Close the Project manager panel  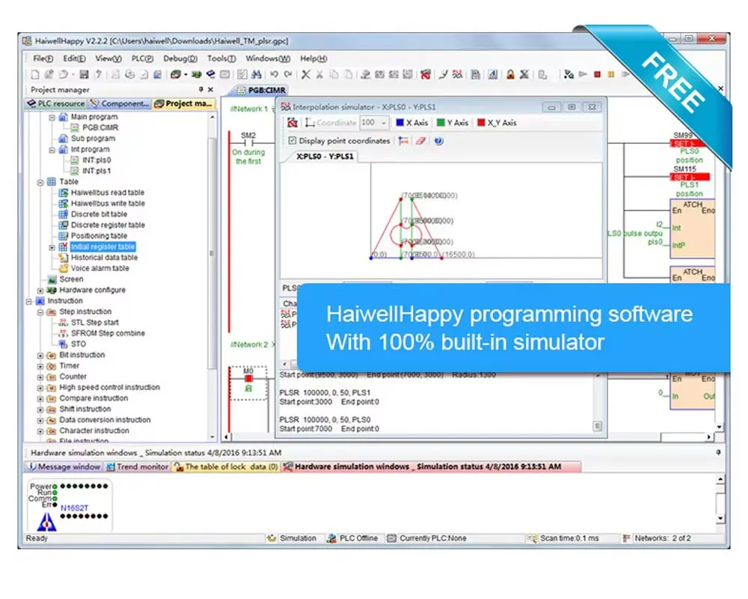[x=211, y=89]
